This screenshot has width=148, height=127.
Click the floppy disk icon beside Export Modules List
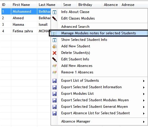tap(54, 94)
